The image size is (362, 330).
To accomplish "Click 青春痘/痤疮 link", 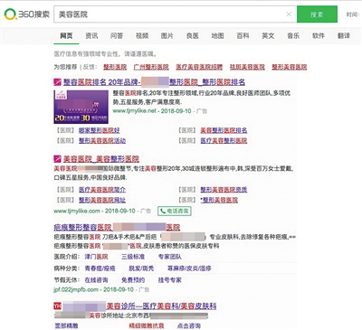I will pos(100,269).
